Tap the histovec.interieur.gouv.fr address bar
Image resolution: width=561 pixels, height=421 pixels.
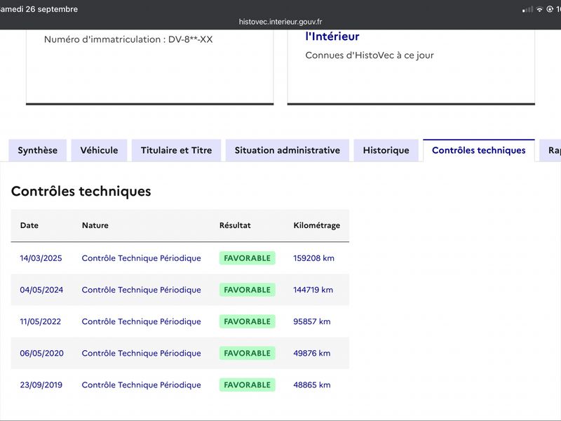[280, 22]
